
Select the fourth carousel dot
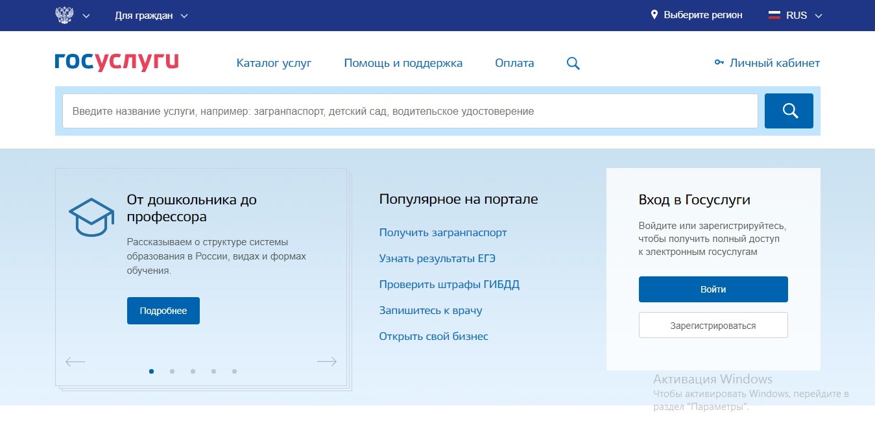213,372
